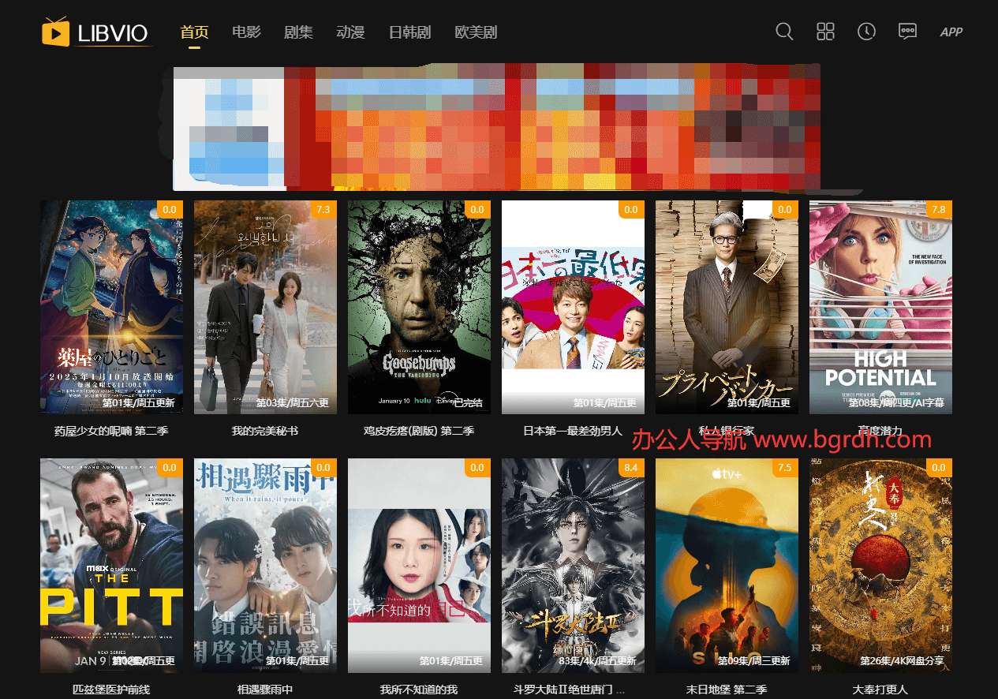
Task: Click the pixelated top banner
Action: [496, 128]
